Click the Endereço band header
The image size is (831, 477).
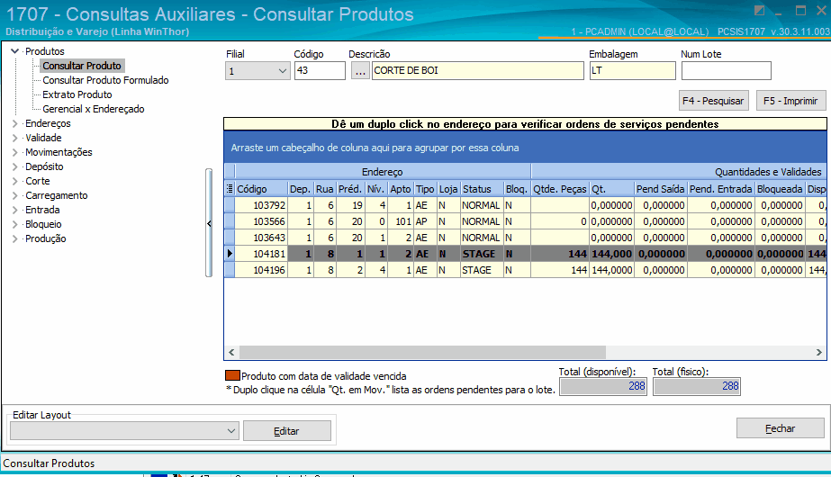383,172
